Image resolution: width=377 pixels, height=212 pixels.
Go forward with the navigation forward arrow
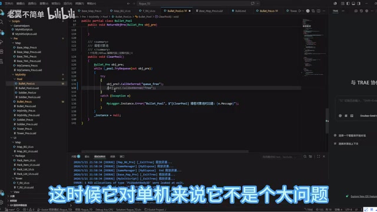134,4
